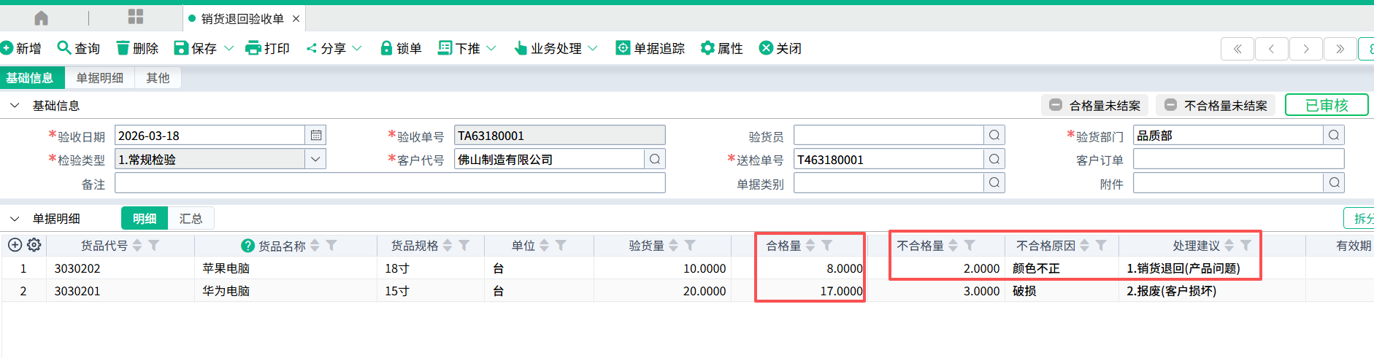
Task: Go to next record arrow button
Action: click(x=1305, y=49)
